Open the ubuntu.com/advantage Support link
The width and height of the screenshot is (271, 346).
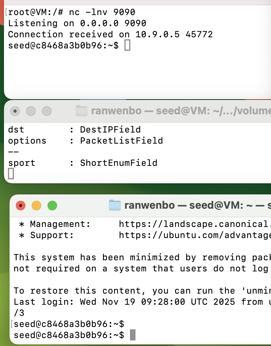[x=194, y=235]
